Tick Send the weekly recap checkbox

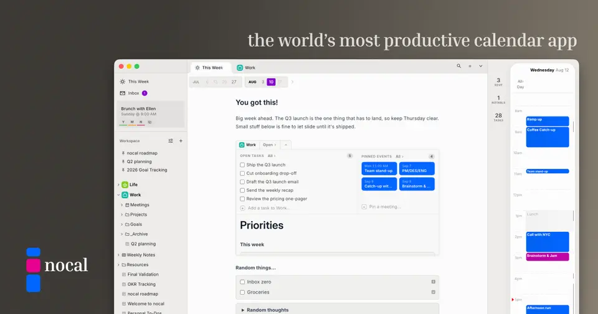(242, 191)
